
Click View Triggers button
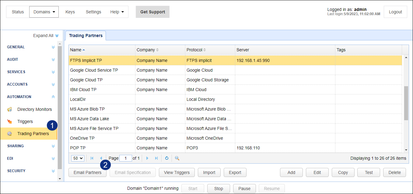coord(177,172)
